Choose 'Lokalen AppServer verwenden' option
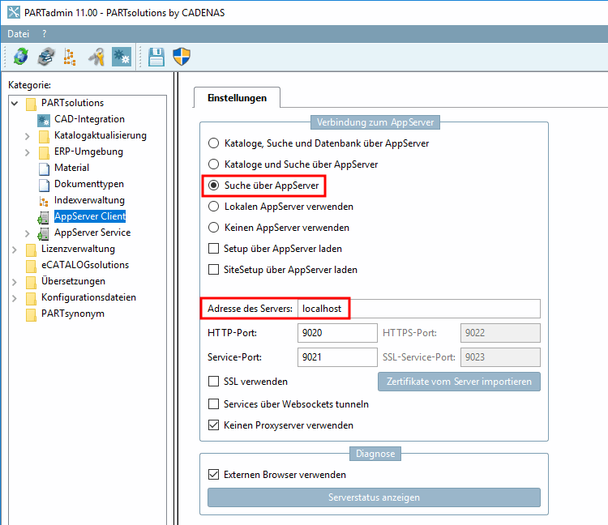 point(214,207)
